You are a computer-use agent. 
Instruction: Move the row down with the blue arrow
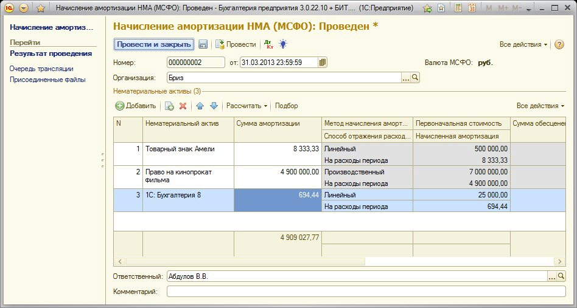click(214, 106)
